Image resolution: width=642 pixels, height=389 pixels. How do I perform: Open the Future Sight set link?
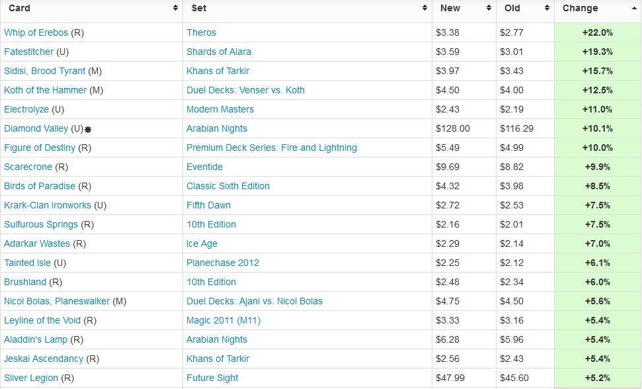pos(212,378)
